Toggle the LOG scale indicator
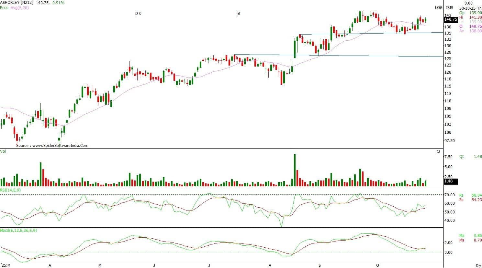This screenshot has width=482, height=268. tap(438, 8)
